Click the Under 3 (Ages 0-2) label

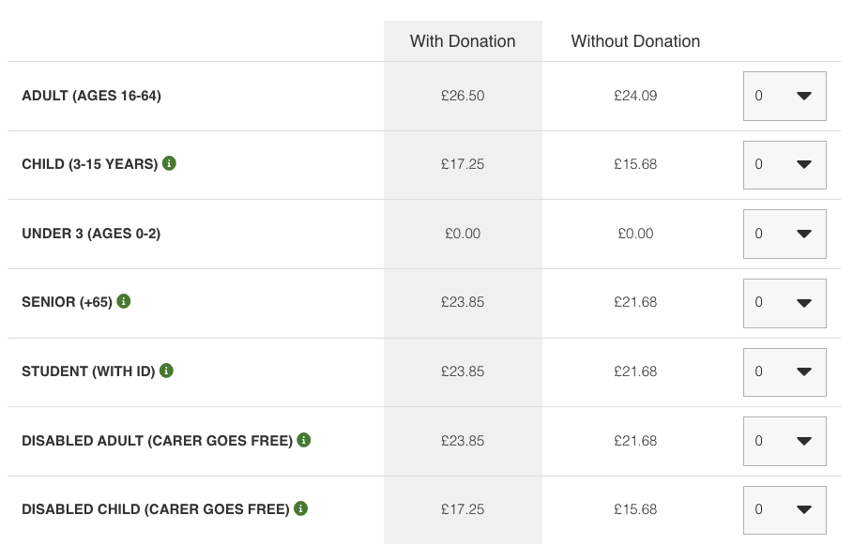pyautogui.click(x=91, y=234)
